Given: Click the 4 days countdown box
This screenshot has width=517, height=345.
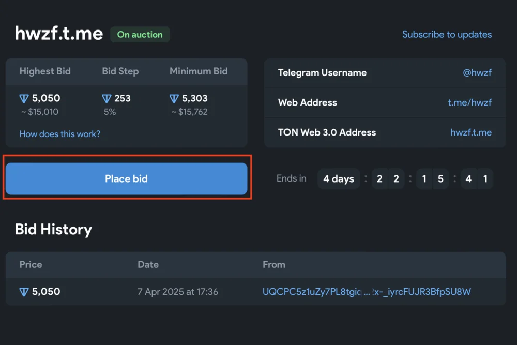Looking at the screenshot, I should point(339,179).
